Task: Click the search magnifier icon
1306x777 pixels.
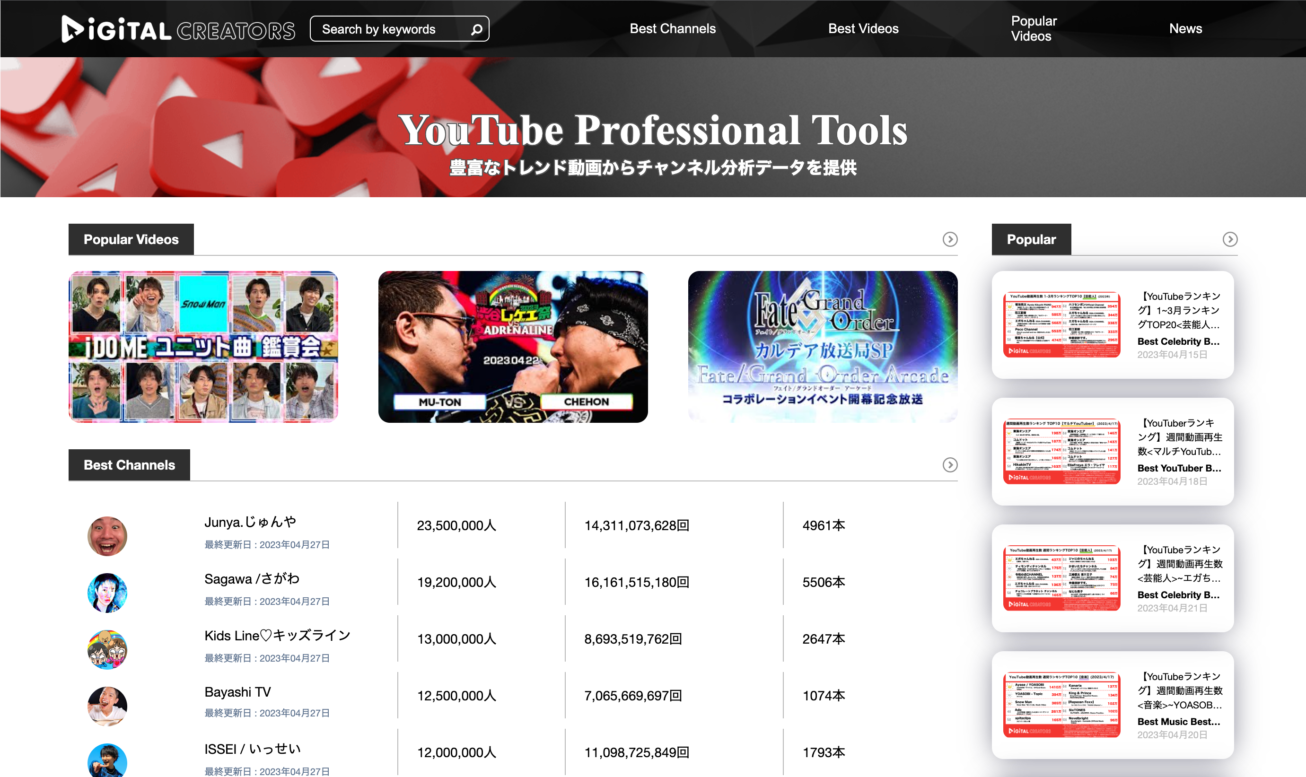Action: [x=476, y=29]
